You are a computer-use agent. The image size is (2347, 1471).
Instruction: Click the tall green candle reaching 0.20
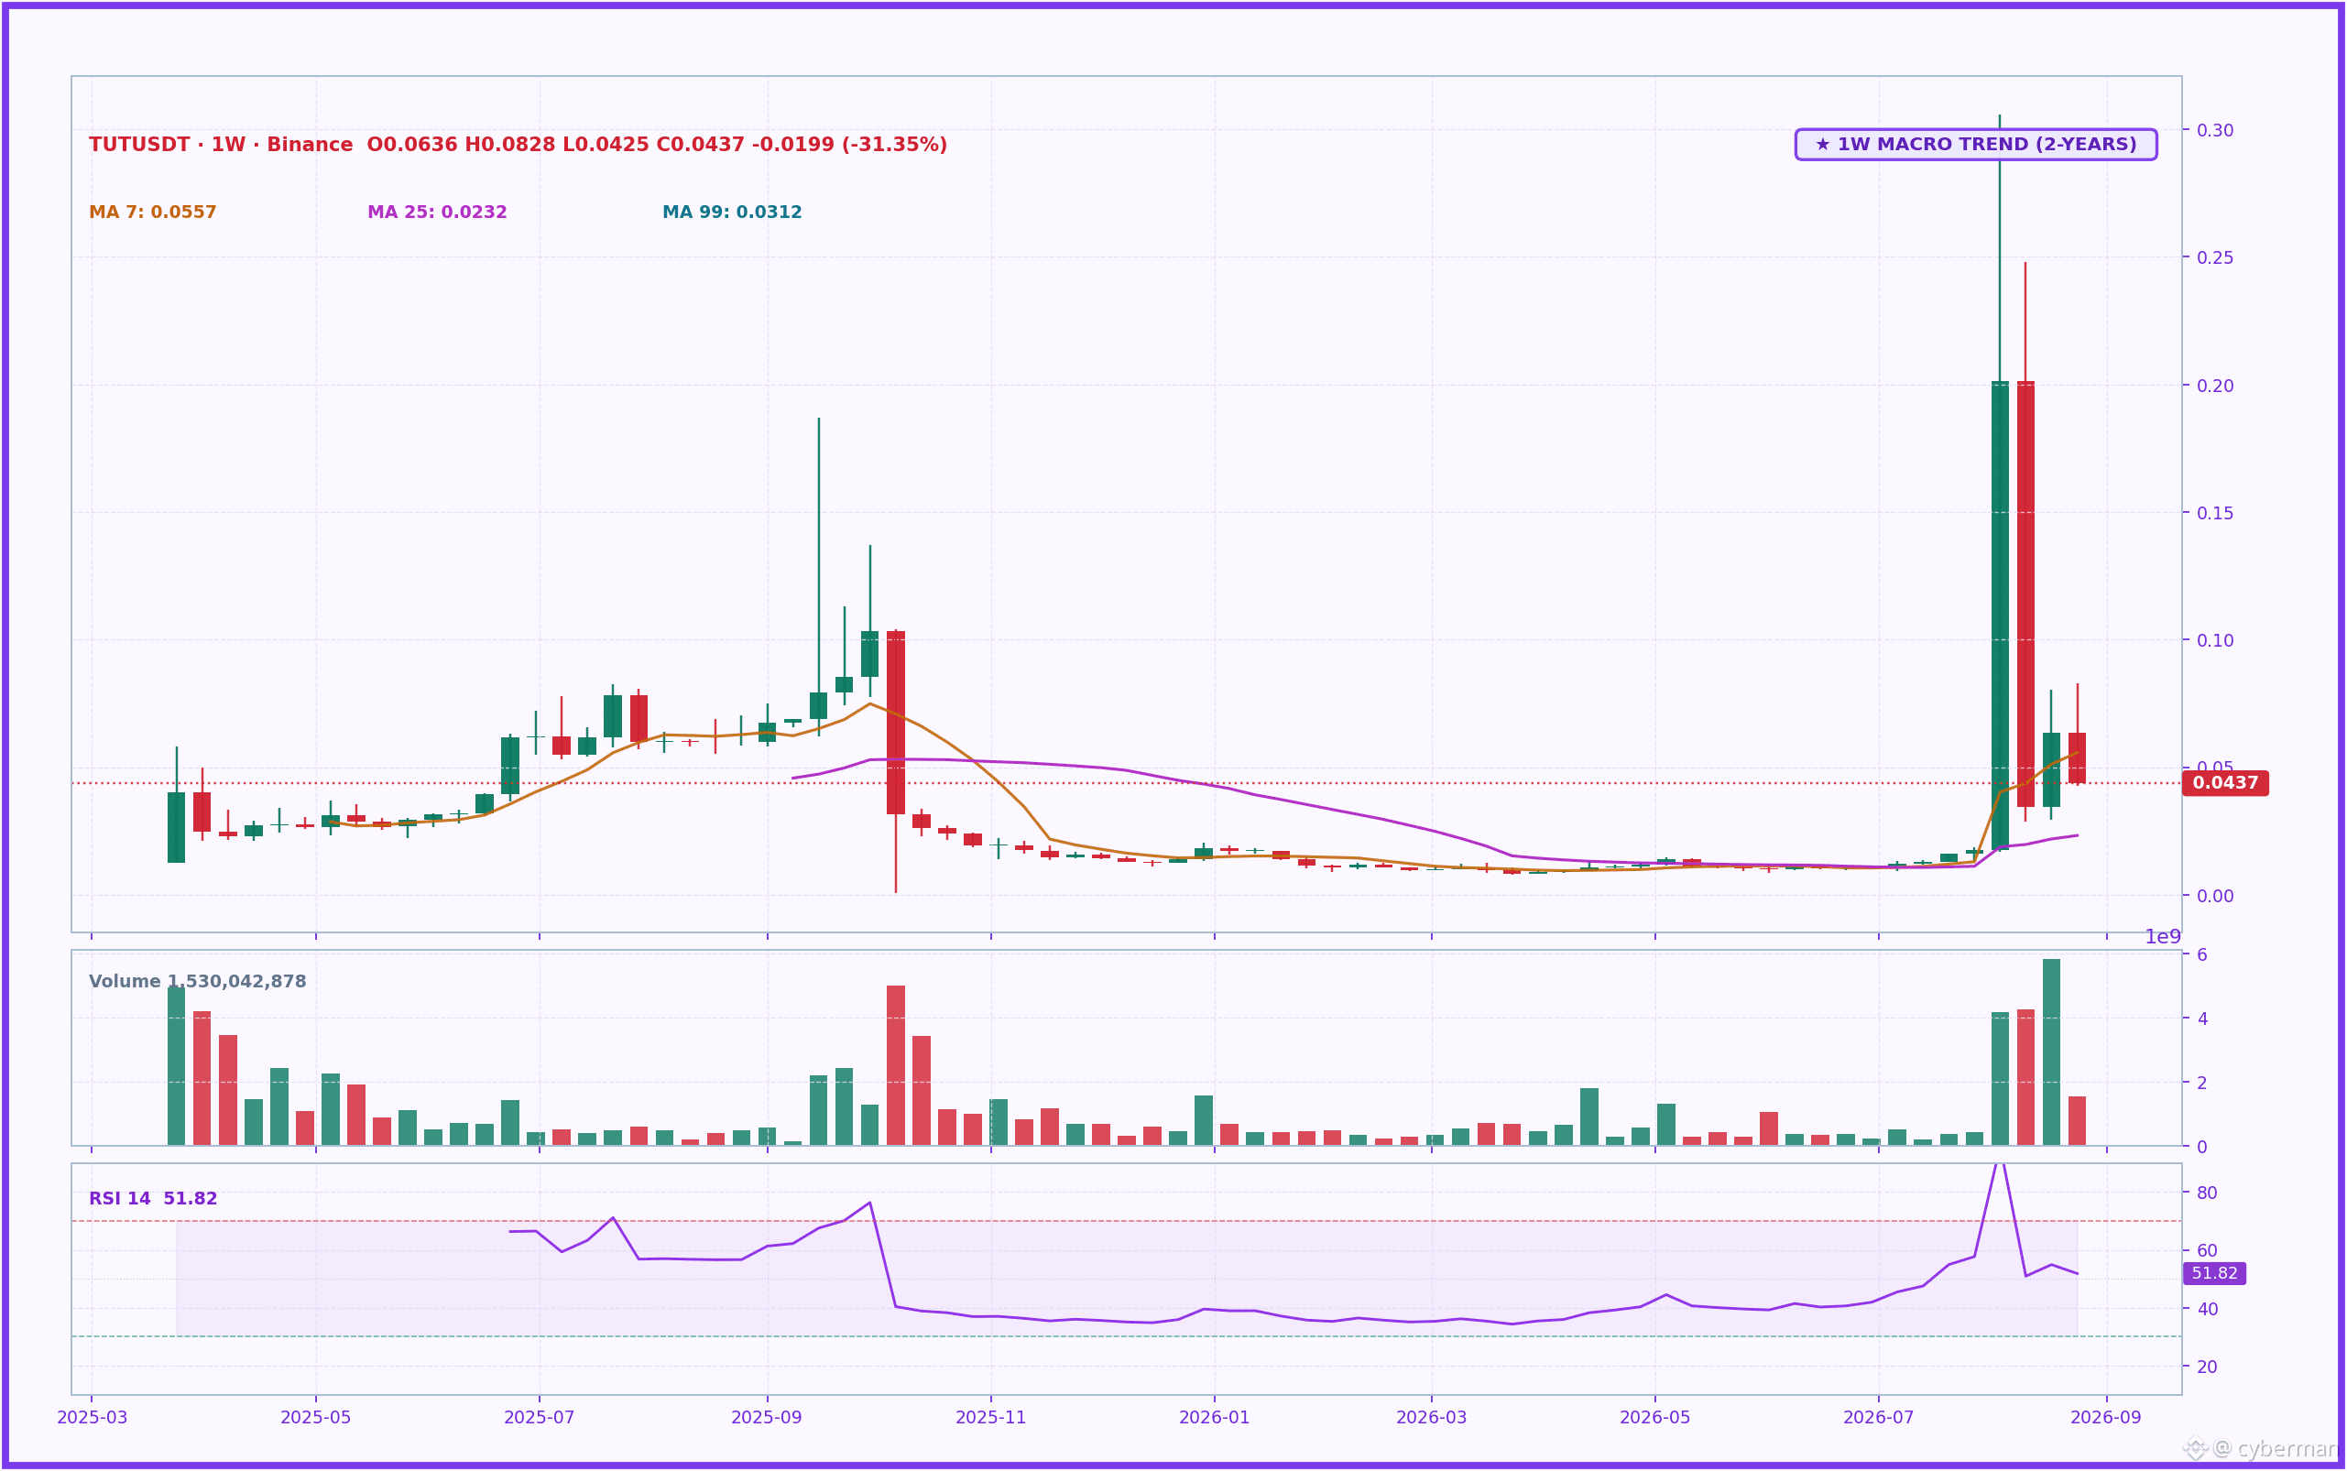pos(2000,615)
